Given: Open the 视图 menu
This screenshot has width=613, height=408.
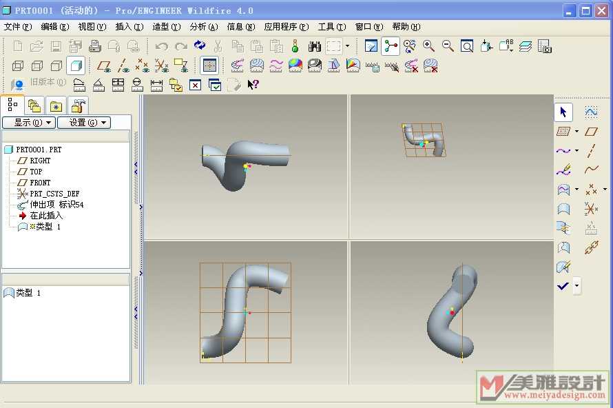Looking at the screenshot, I should point(92,27).
